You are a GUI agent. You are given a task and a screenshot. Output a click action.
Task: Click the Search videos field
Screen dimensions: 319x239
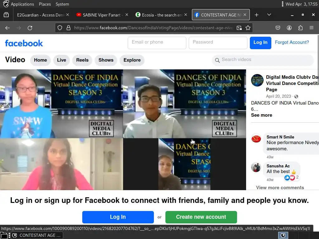[x=263, y=60]
